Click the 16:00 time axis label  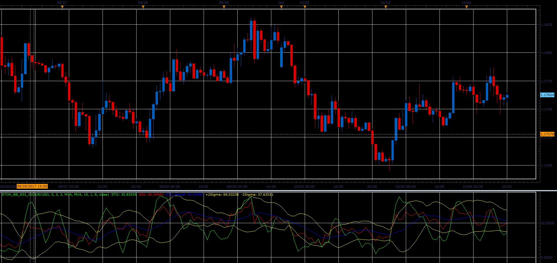click(x=440, y=187)
